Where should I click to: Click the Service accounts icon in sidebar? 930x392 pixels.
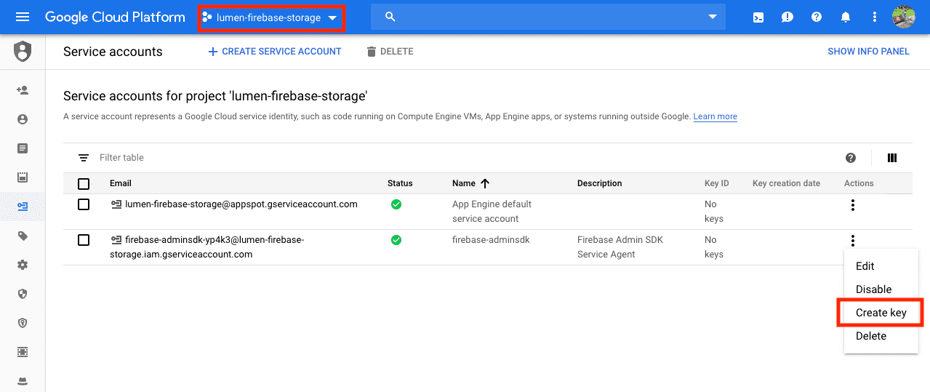pyautogui.click(x=23, y=207)
